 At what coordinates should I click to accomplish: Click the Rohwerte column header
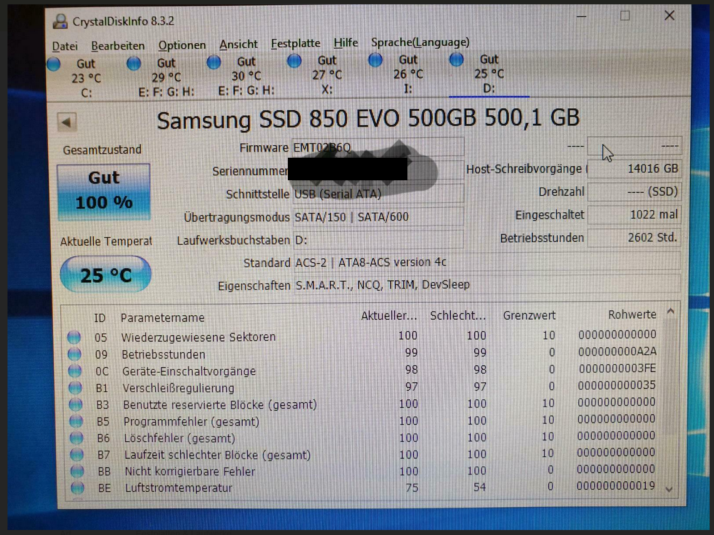pyautogui.click(x=633, y=314)
